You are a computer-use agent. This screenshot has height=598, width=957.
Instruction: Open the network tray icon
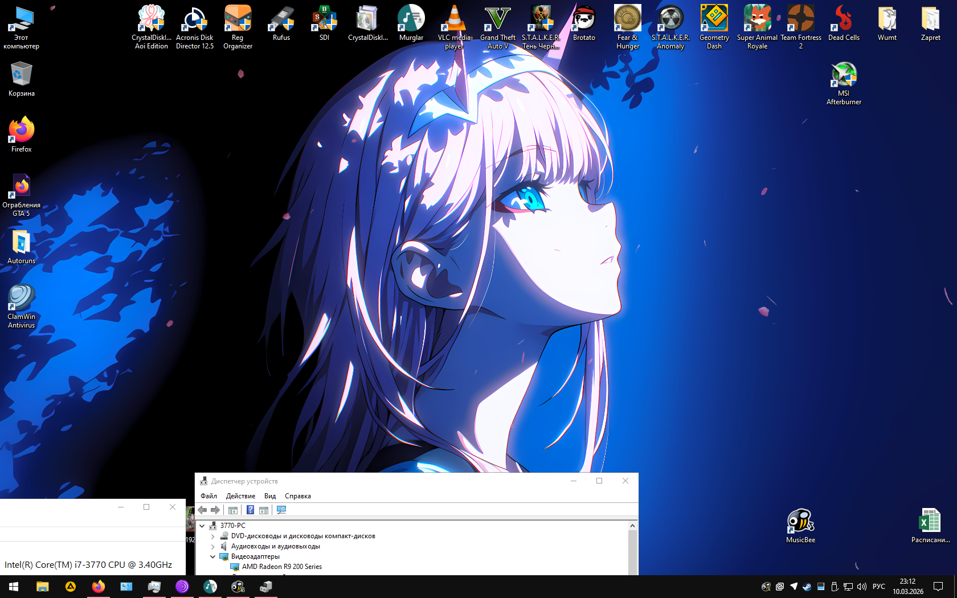coord(848,587)
